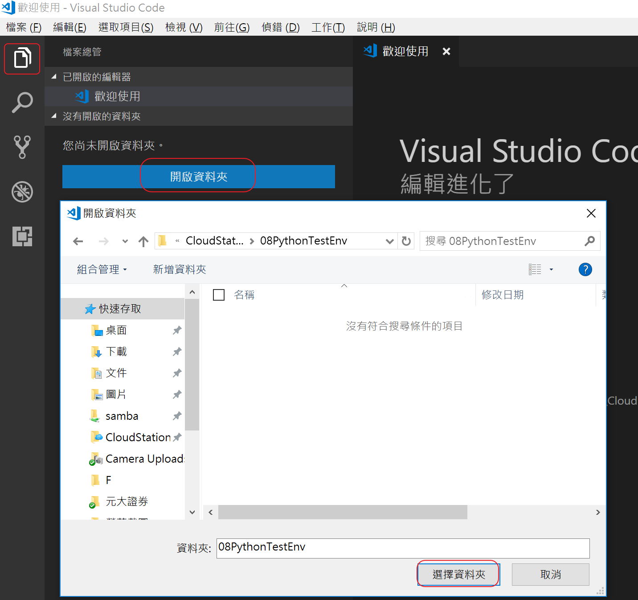
Task: Open the Explorer sidebar icon
Action: [x=22, y=58]
